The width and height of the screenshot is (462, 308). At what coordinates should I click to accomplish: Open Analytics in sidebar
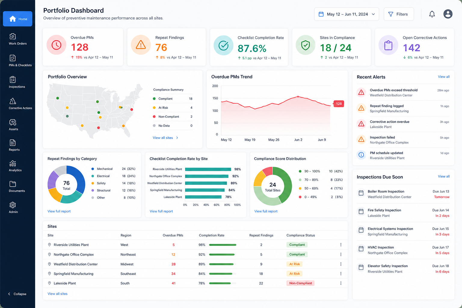pyautogui.click(x=15, y=166)
